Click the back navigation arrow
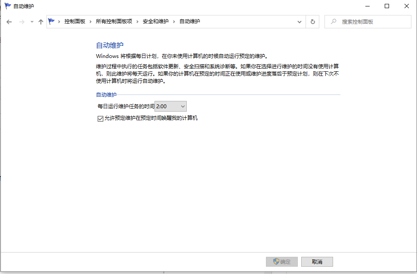417x274 pixels. [x=9, y=21]
